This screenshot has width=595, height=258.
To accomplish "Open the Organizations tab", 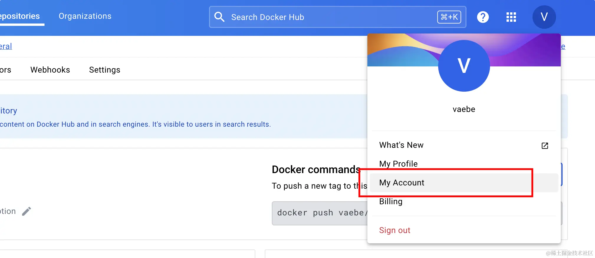I will (x=85, y=16).
